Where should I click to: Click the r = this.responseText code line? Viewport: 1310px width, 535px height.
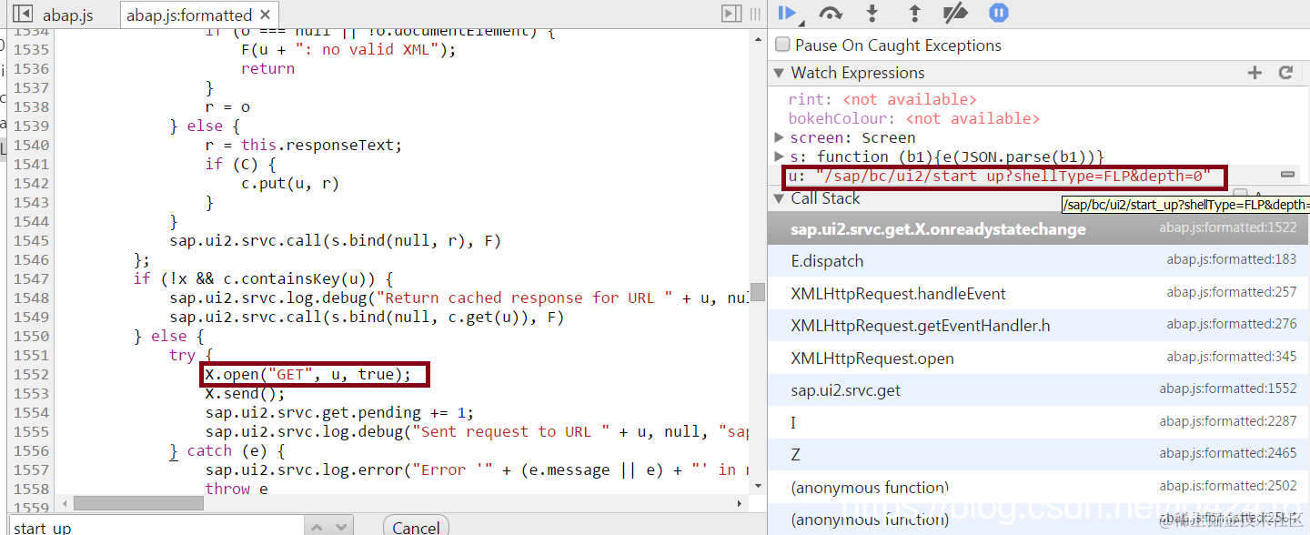point(303,145)
